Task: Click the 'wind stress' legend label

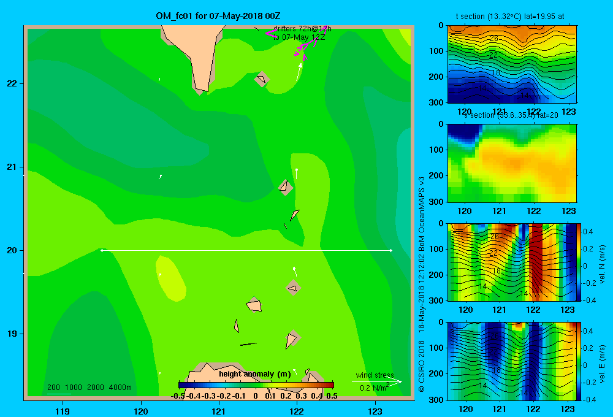Action: (375, 375)
